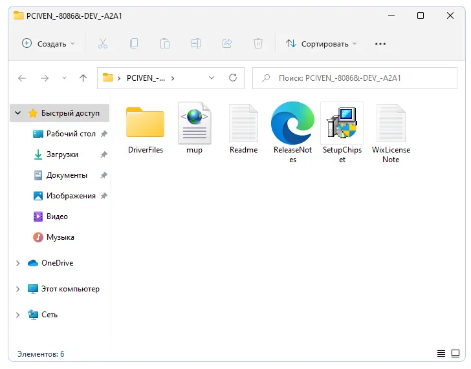This screenshot has height=369, width=471.
Task: Click the search field Поиск: PCIVEN_-8086&-DEV_-A2A1
Action: point(355,78)
